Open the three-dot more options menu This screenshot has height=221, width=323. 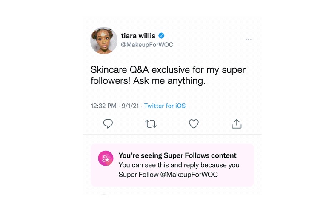point(249,40)
